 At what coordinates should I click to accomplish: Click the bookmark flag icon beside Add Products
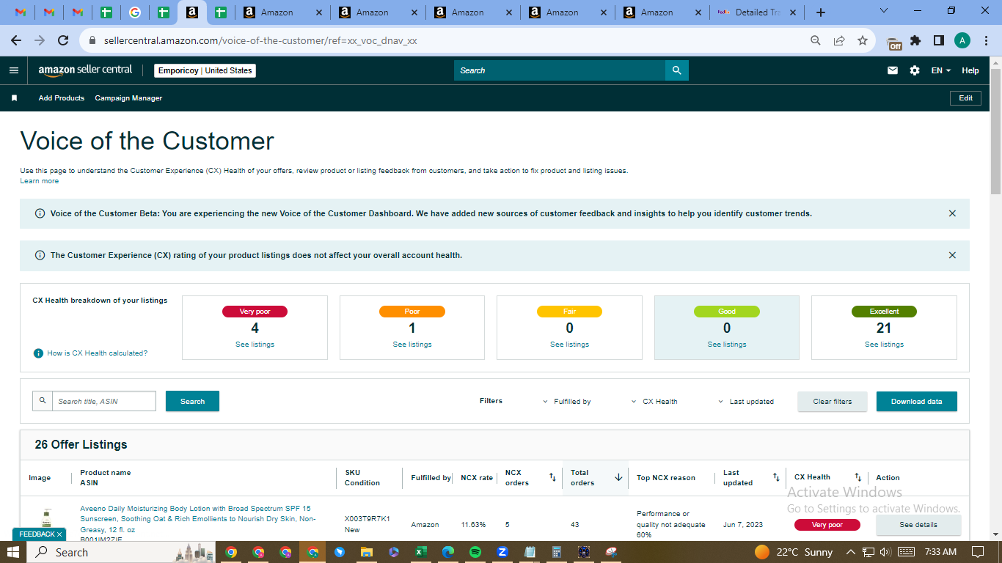(x=14, y=98)
